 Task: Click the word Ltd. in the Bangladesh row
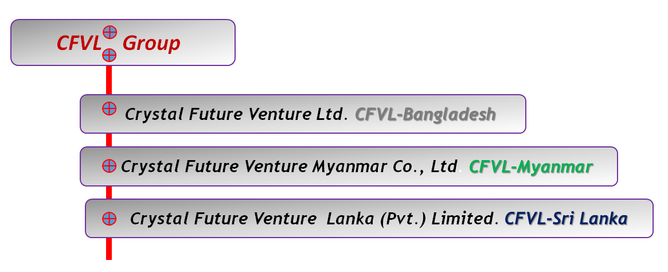pos(331,114)
